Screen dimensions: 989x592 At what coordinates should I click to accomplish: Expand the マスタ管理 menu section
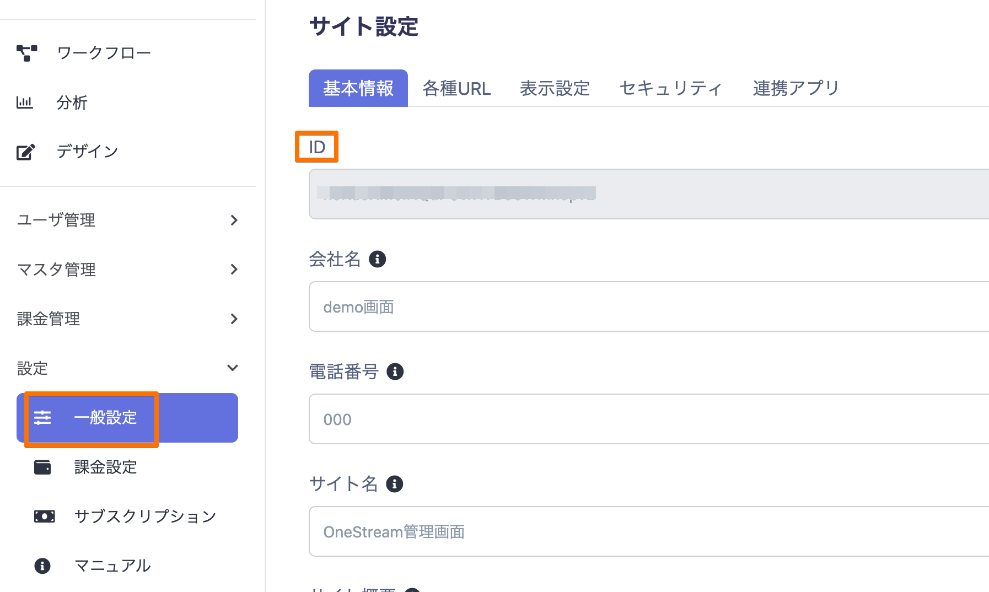click(x=234, y=270)
